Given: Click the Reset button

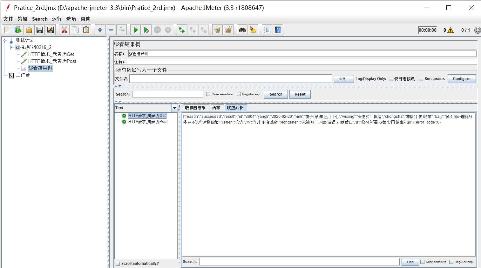Looking at the screenshot, I should (300, 94).
